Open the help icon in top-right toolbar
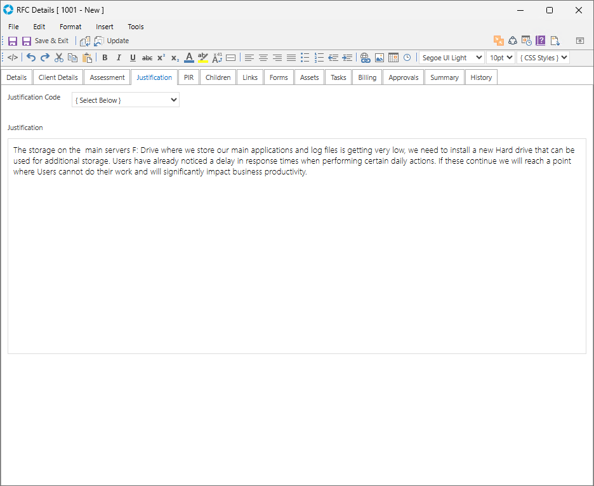The height and width of the screenshot is (486, 594). (541, 41)
